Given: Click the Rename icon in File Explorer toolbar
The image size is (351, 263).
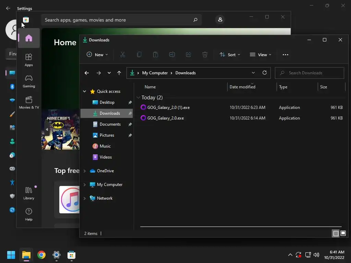Looking at the screenshot, I should (172, 54).
